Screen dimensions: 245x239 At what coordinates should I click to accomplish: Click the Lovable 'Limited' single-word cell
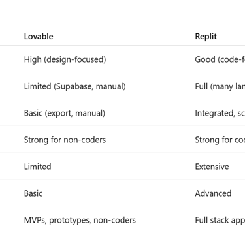37,167
